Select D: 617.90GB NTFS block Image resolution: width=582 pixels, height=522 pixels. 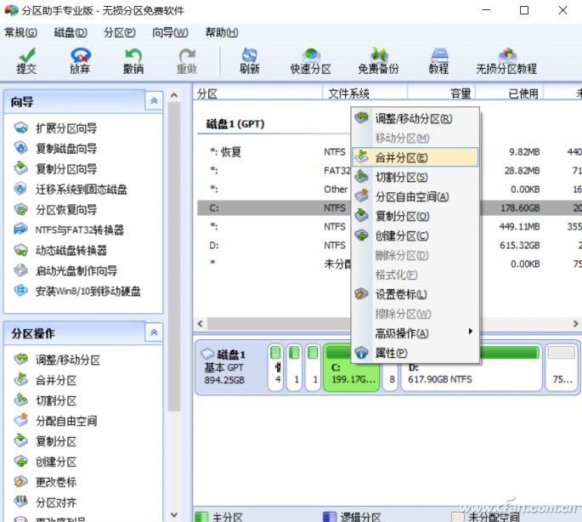472,367
